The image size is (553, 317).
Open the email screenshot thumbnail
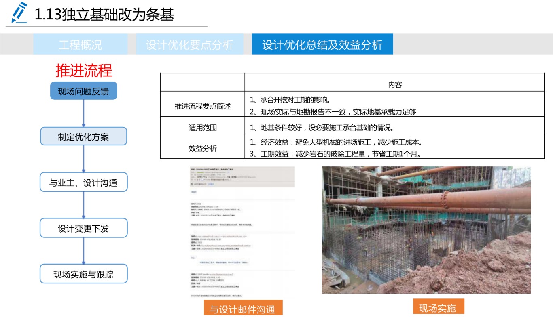tap(242, 232)
